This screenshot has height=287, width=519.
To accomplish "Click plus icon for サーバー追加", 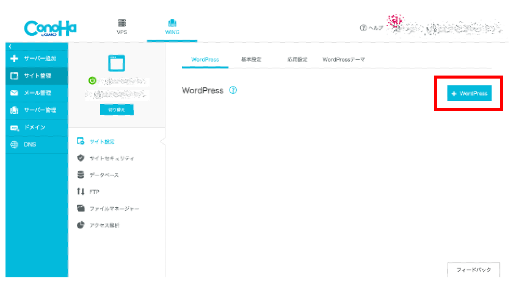I will [14, 58].
